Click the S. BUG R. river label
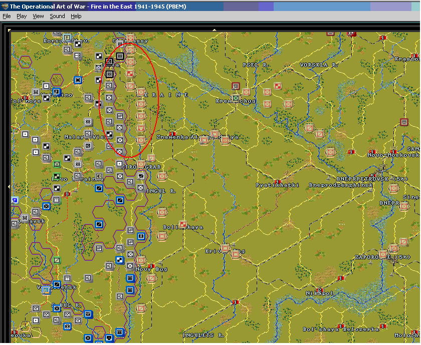421x345 pixels. click(66, 305)
